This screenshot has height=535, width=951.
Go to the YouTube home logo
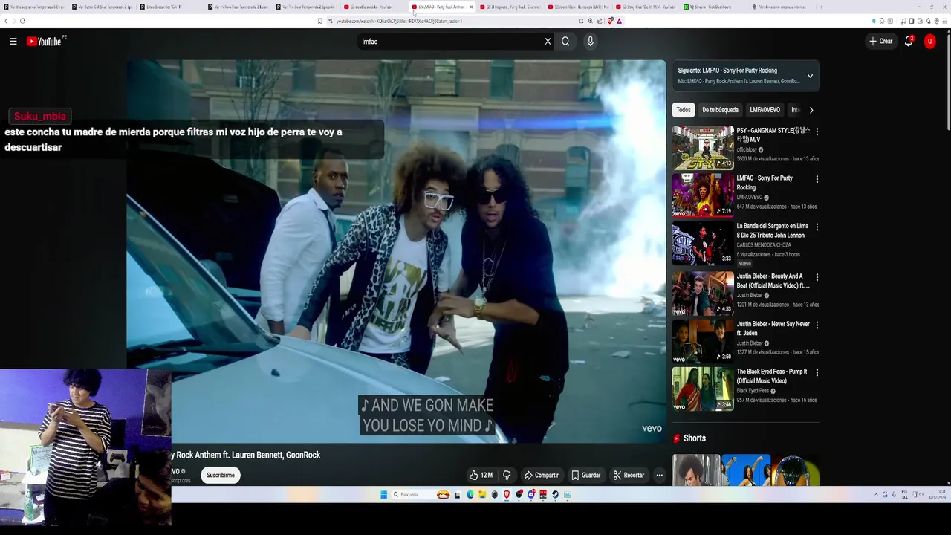point(44,42)
